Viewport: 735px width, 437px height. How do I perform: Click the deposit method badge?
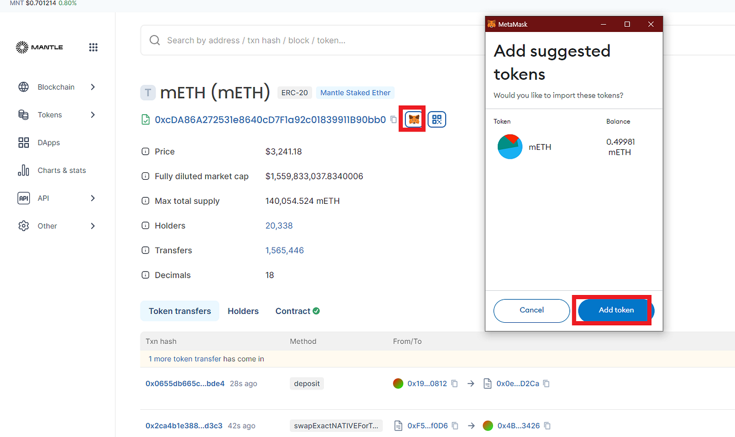pyautogui.click(x=307, y=384)
